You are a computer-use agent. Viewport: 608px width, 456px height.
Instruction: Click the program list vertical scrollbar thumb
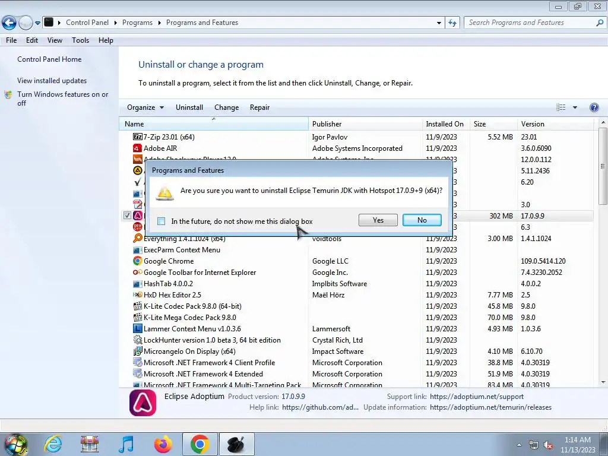(x=603, y=166)
